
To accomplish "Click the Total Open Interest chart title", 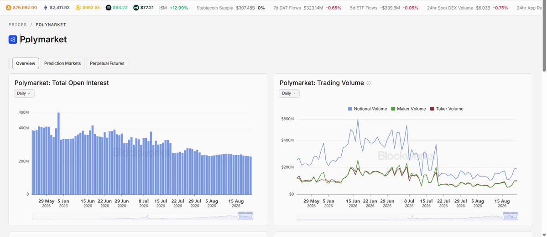I will [x=62, y=83].
